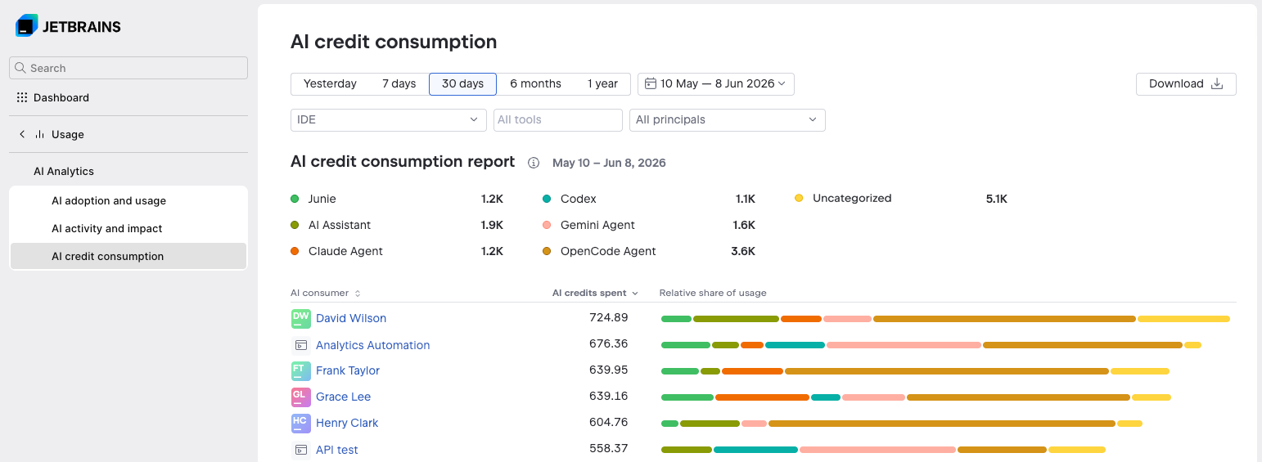1262x462 pixels.
Task: Open the IDE filter dropdown
Action: coord(389,119)
